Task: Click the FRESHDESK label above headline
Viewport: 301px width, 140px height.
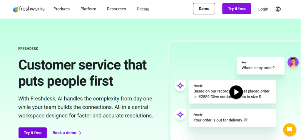Action: point(28,48)
